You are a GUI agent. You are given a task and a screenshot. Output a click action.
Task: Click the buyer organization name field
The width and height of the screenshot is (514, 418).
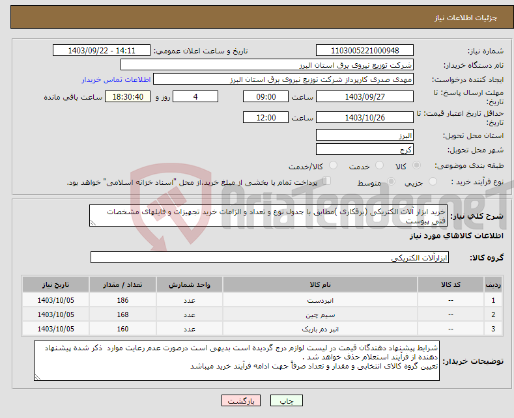[x=267, y=65]
